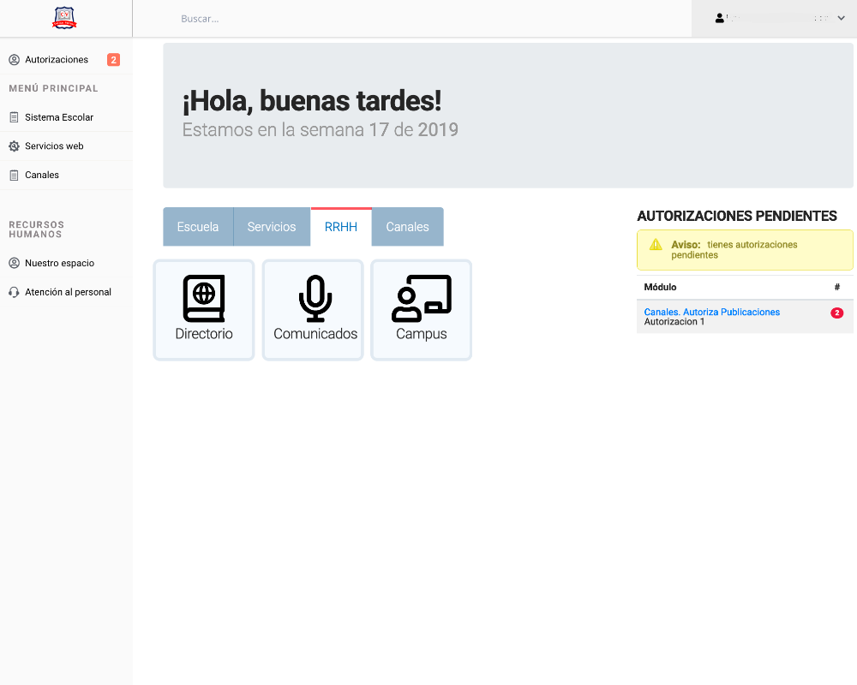Screen dimensions: 857x685
Task: Click the Sistema Escolar clipboard icon
Action: tap(15, 117)
